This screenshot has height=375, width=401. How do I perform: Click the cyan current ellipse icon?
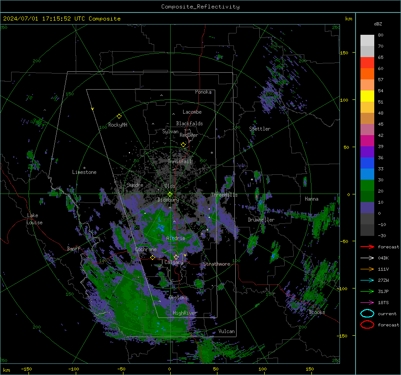(x=367, y=313)
